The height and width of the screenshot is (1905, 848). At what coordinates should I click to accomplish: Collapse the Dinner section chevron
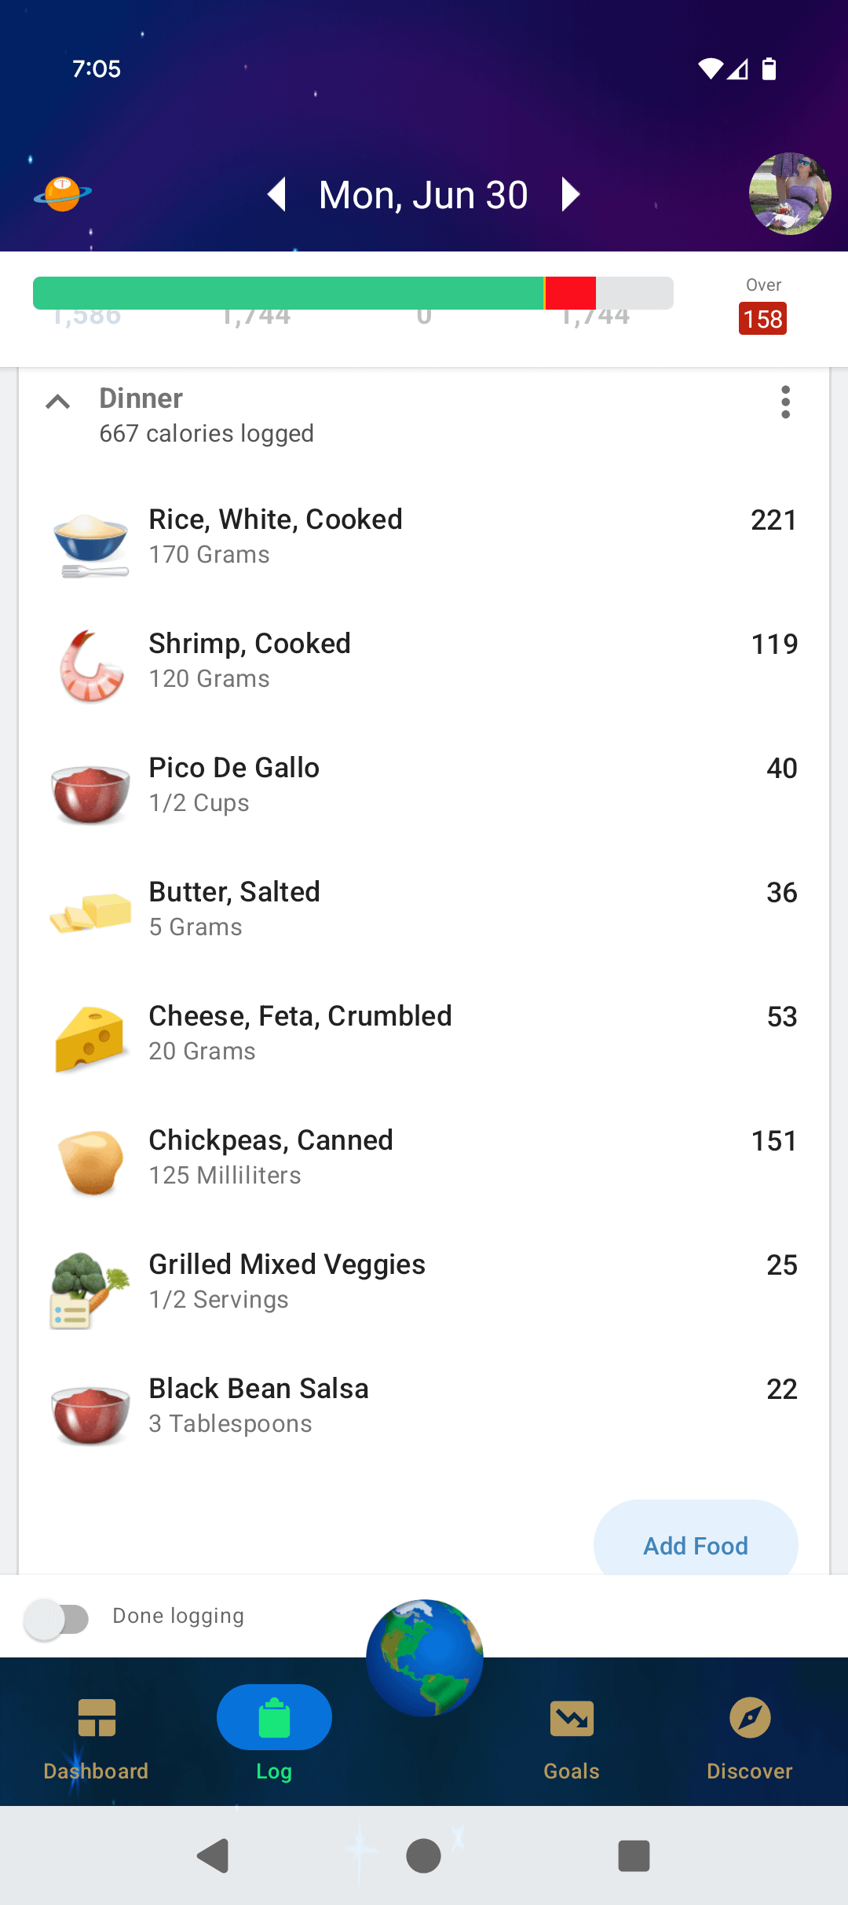[x=58, y=402]
